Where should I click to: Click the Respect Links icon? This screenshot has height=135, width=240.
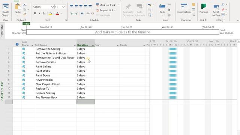pyautogui.click(x=97, y=10)
